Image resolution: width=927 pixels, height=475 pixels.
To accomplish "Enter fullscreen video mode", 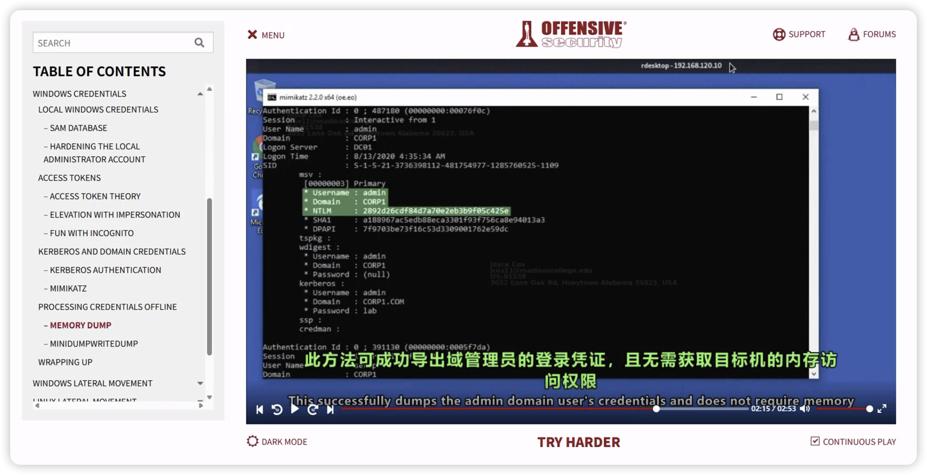I will click(x=882, y=408).
